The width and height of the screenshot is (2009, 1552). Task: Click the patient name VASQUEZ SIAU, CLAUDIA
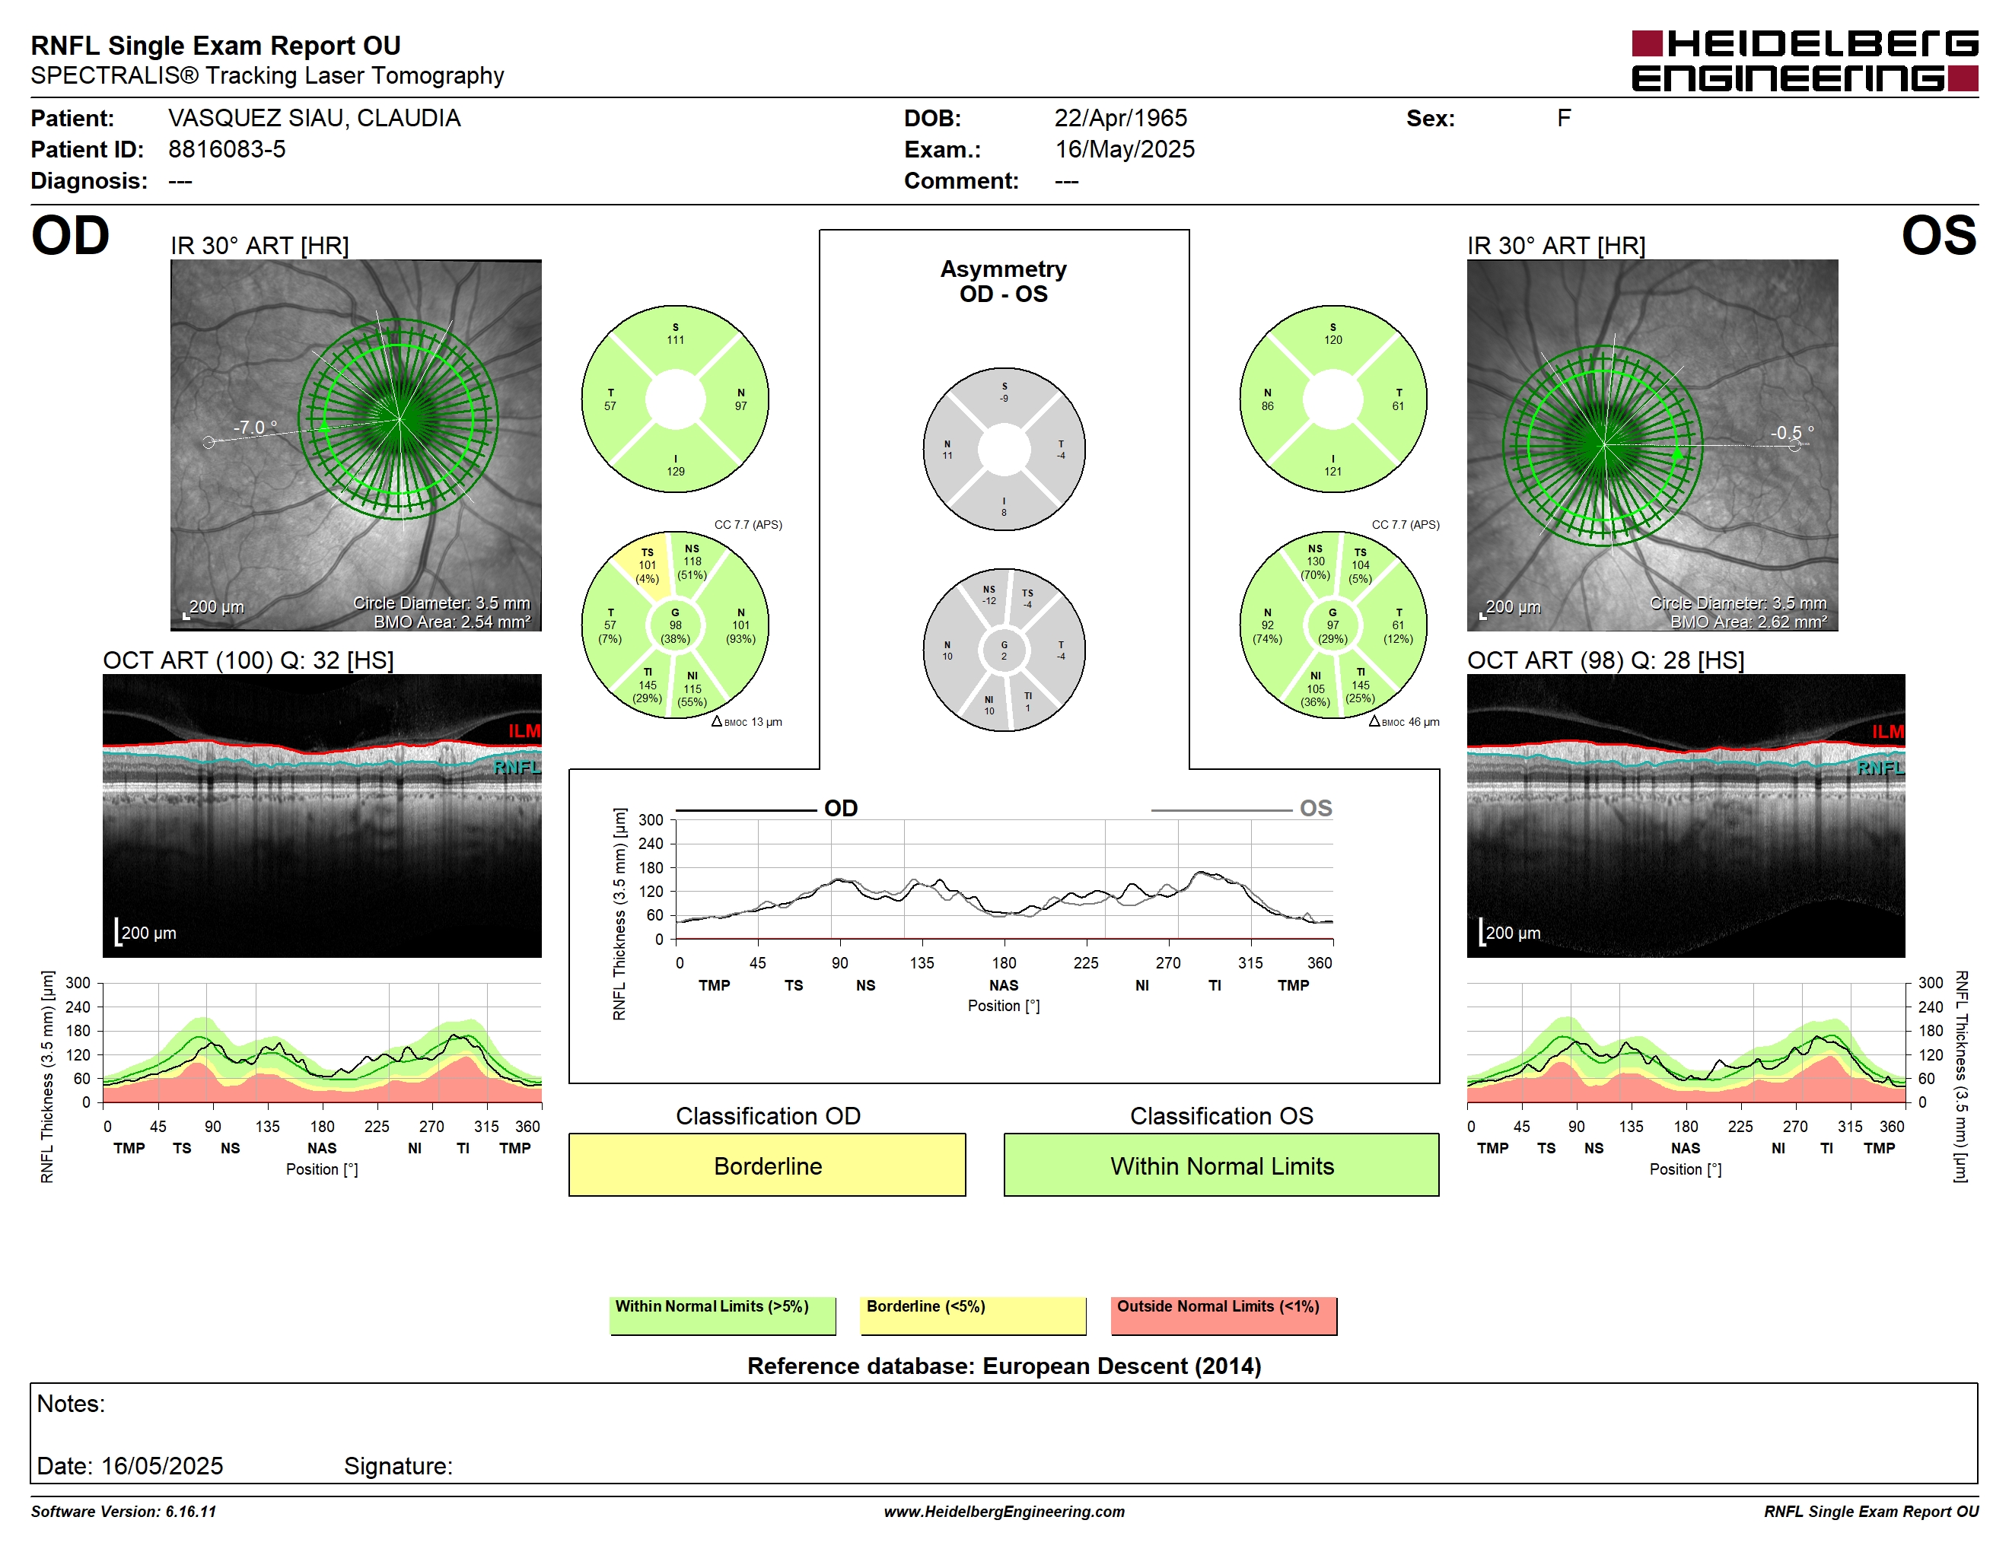click(x=314, y=118)
